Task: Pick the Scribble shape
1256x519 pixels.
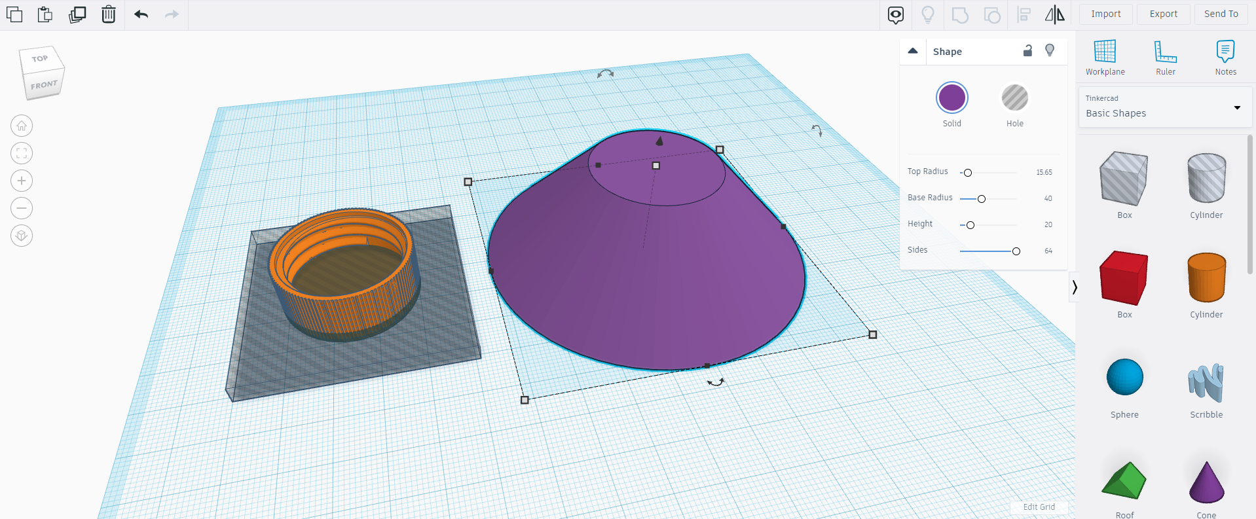Action: pyautogui.click(x=1206, y=382)
